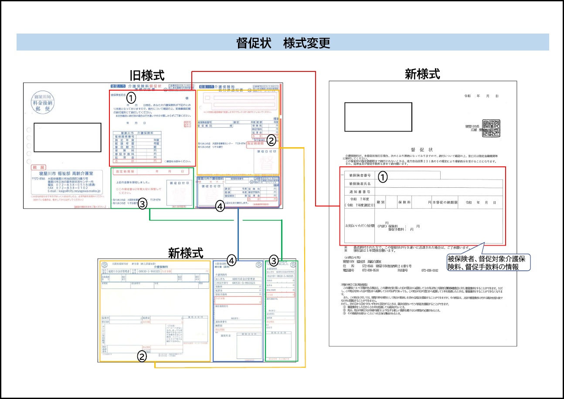Click circled ① in the new-format letter table
Screen dimensions: 564x399
pos(382,177)
